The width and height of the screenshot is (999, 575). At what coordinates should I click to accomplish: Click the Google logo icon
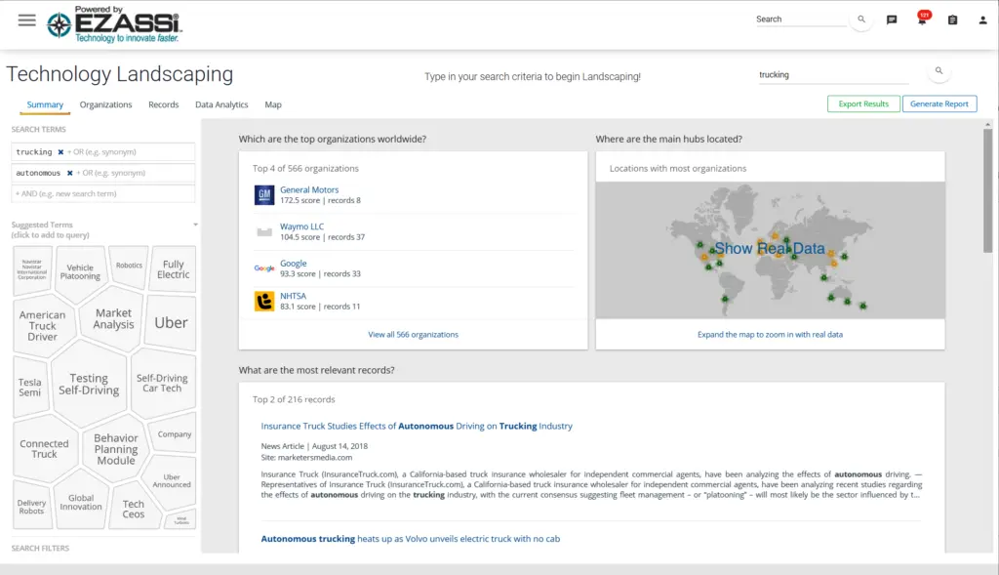[264, 268]
